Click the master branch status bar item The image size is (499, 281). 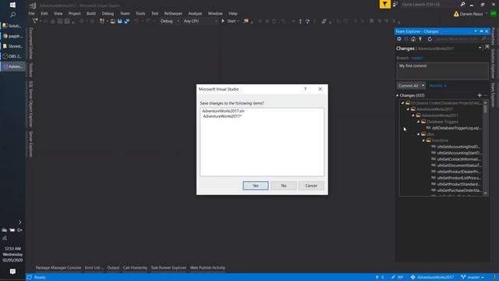point(472,277)
